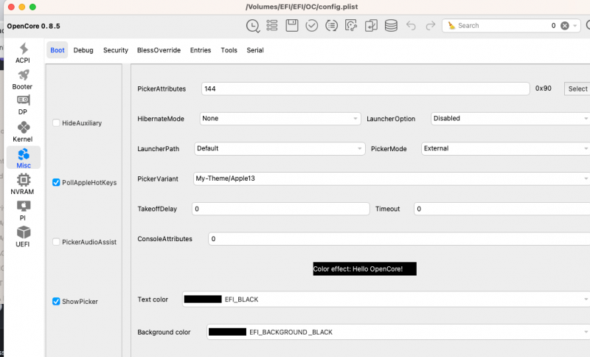Click the Timeout input field
Image resolution: width=590 pixels, height=357 pixels.
(502, 209)
